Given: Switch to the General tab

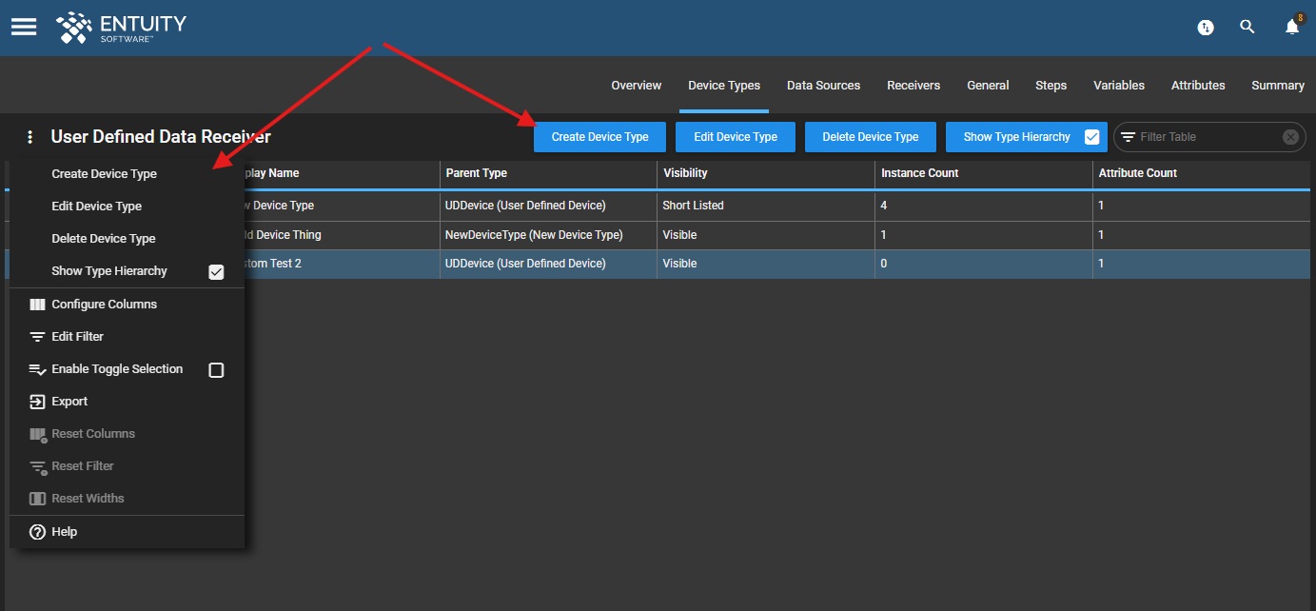Looking at the screenshot, I should click(988, 86).
